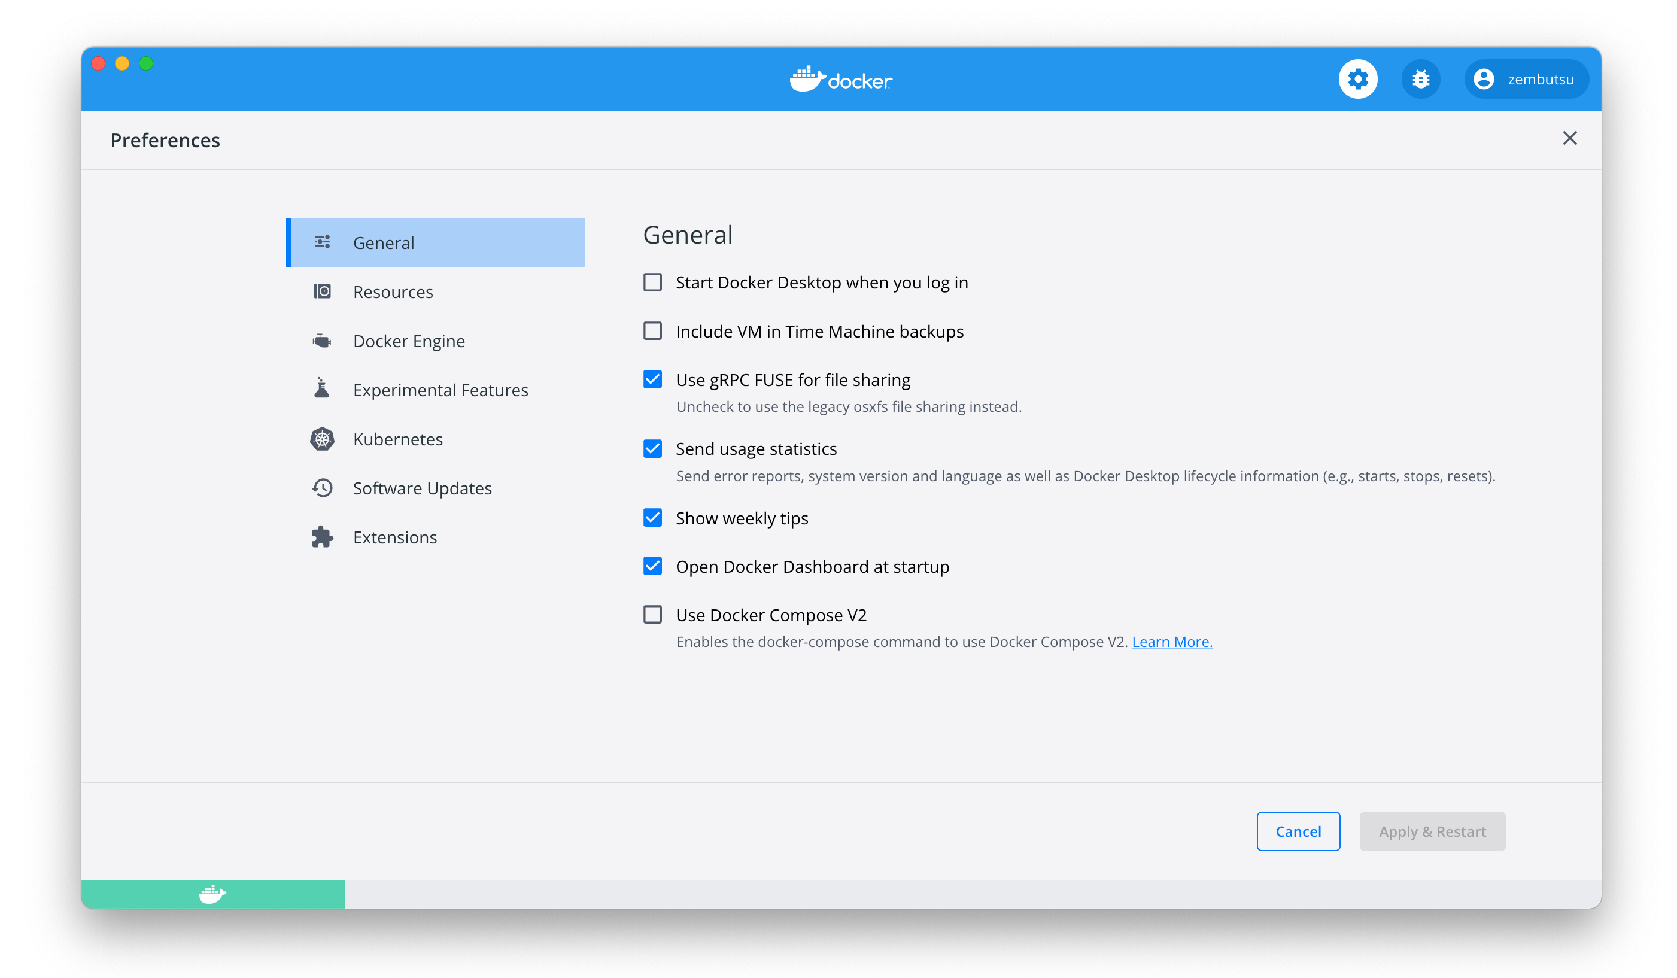Click the Kubernetes wheel icon
This screenshot has width=1677, height=978.
(x=322, y=439)
